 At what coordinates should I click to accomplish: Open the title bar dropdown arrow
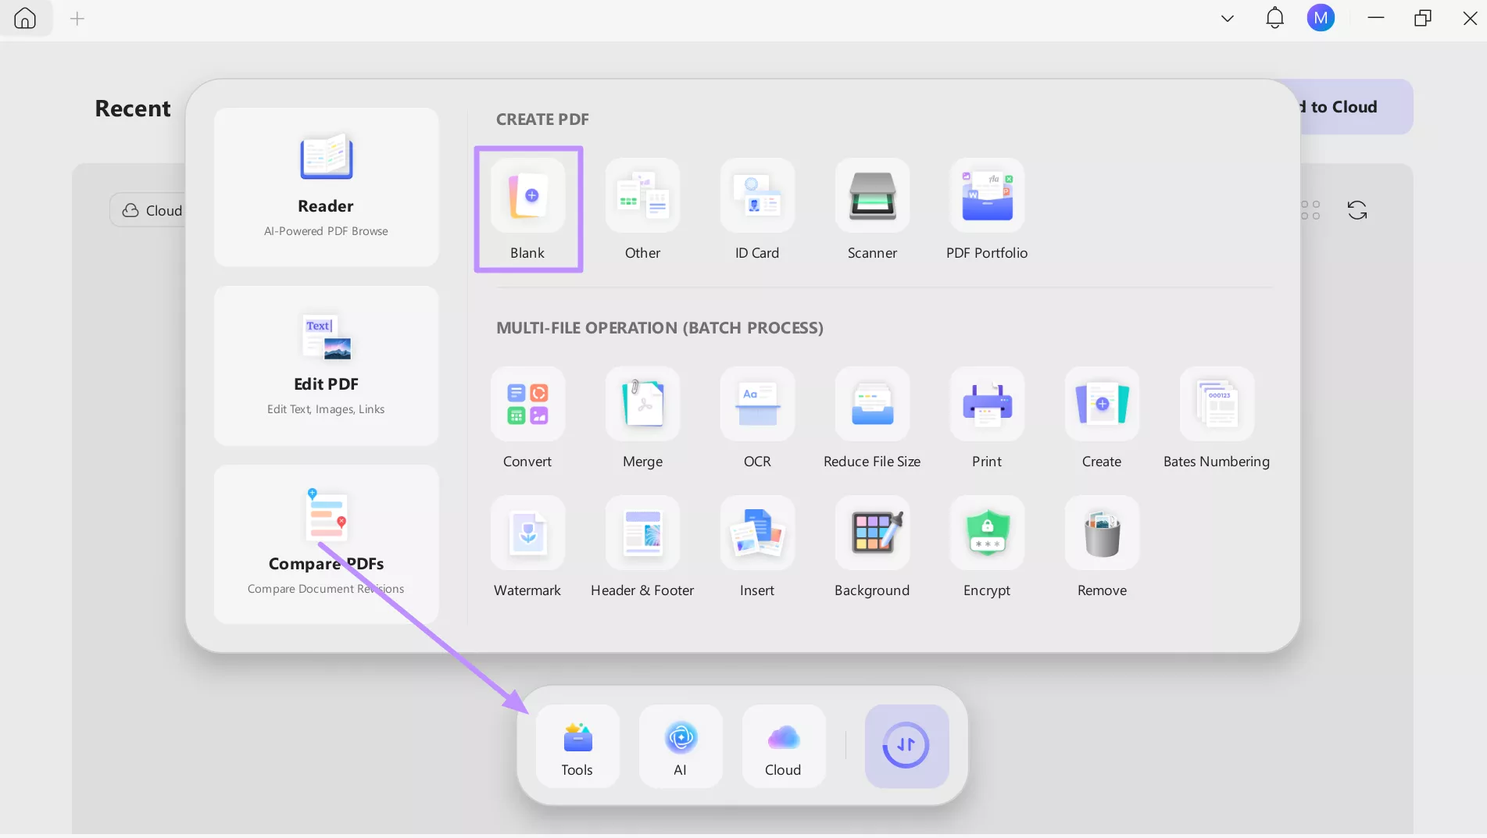(1226, 17)
